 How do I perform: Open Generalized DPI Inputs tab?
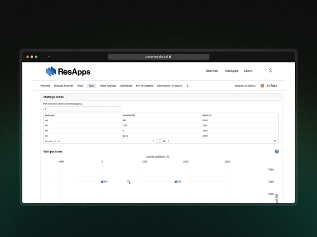point(169,86)
